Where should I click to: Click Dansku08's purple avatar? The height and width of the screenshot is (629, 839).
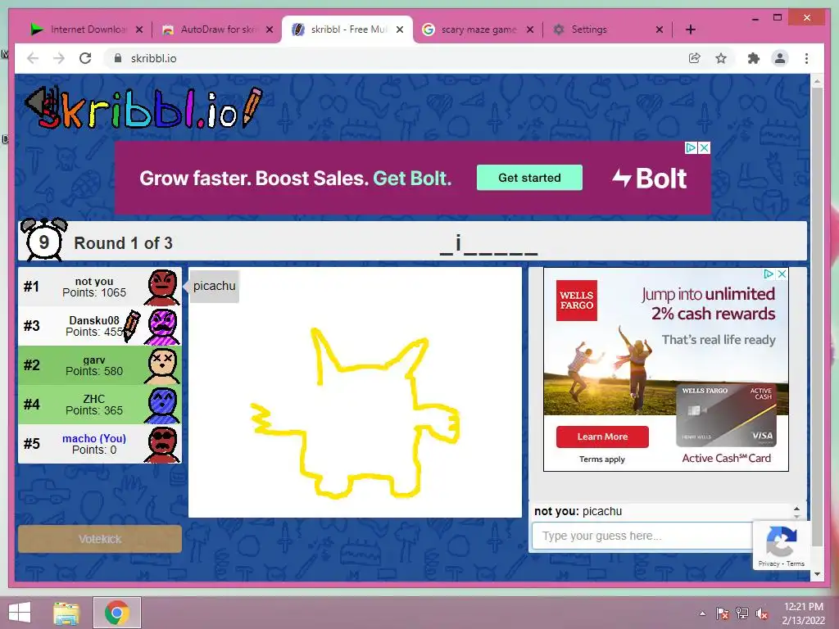click(162, 326)
